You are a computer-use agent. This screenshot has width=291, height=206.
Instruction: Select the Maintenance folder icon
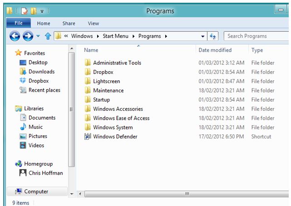click(x=88, y=90)
